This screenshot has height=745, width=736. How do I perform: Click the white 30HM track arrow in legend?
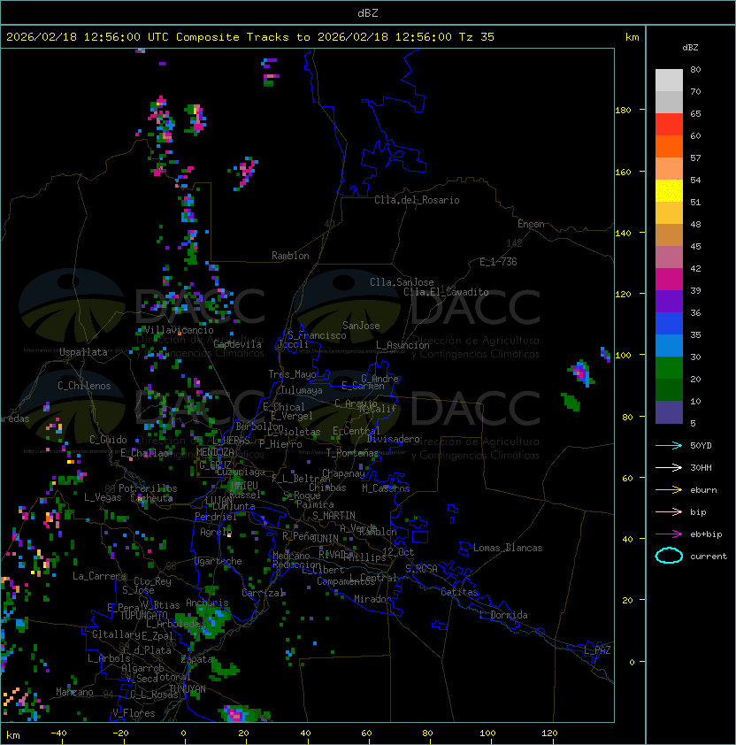669,467
